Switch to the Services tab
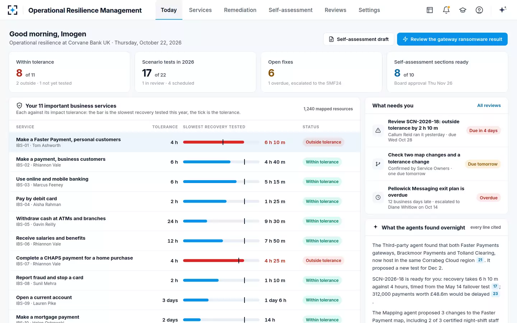 click(x=200, y=10)
